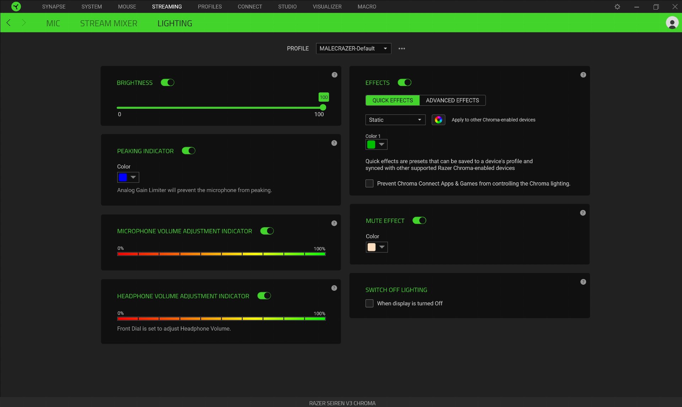Toggle the Brightness switch
The image size is (682, 407).
[167, 82]
